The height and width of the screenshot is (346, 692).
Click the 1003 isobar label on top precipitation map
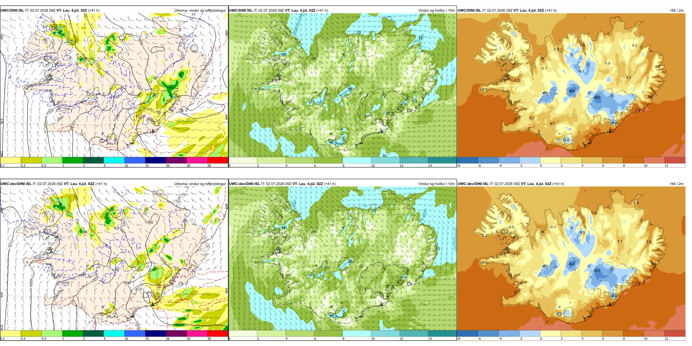pos(210,102)
